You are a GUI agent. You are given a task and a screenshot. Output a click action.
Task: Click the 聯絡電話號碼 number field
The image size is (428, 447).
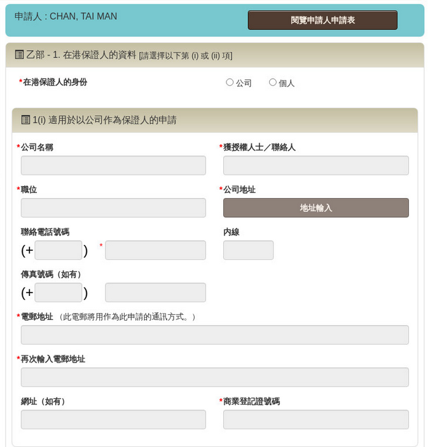[x=155, y=250]
